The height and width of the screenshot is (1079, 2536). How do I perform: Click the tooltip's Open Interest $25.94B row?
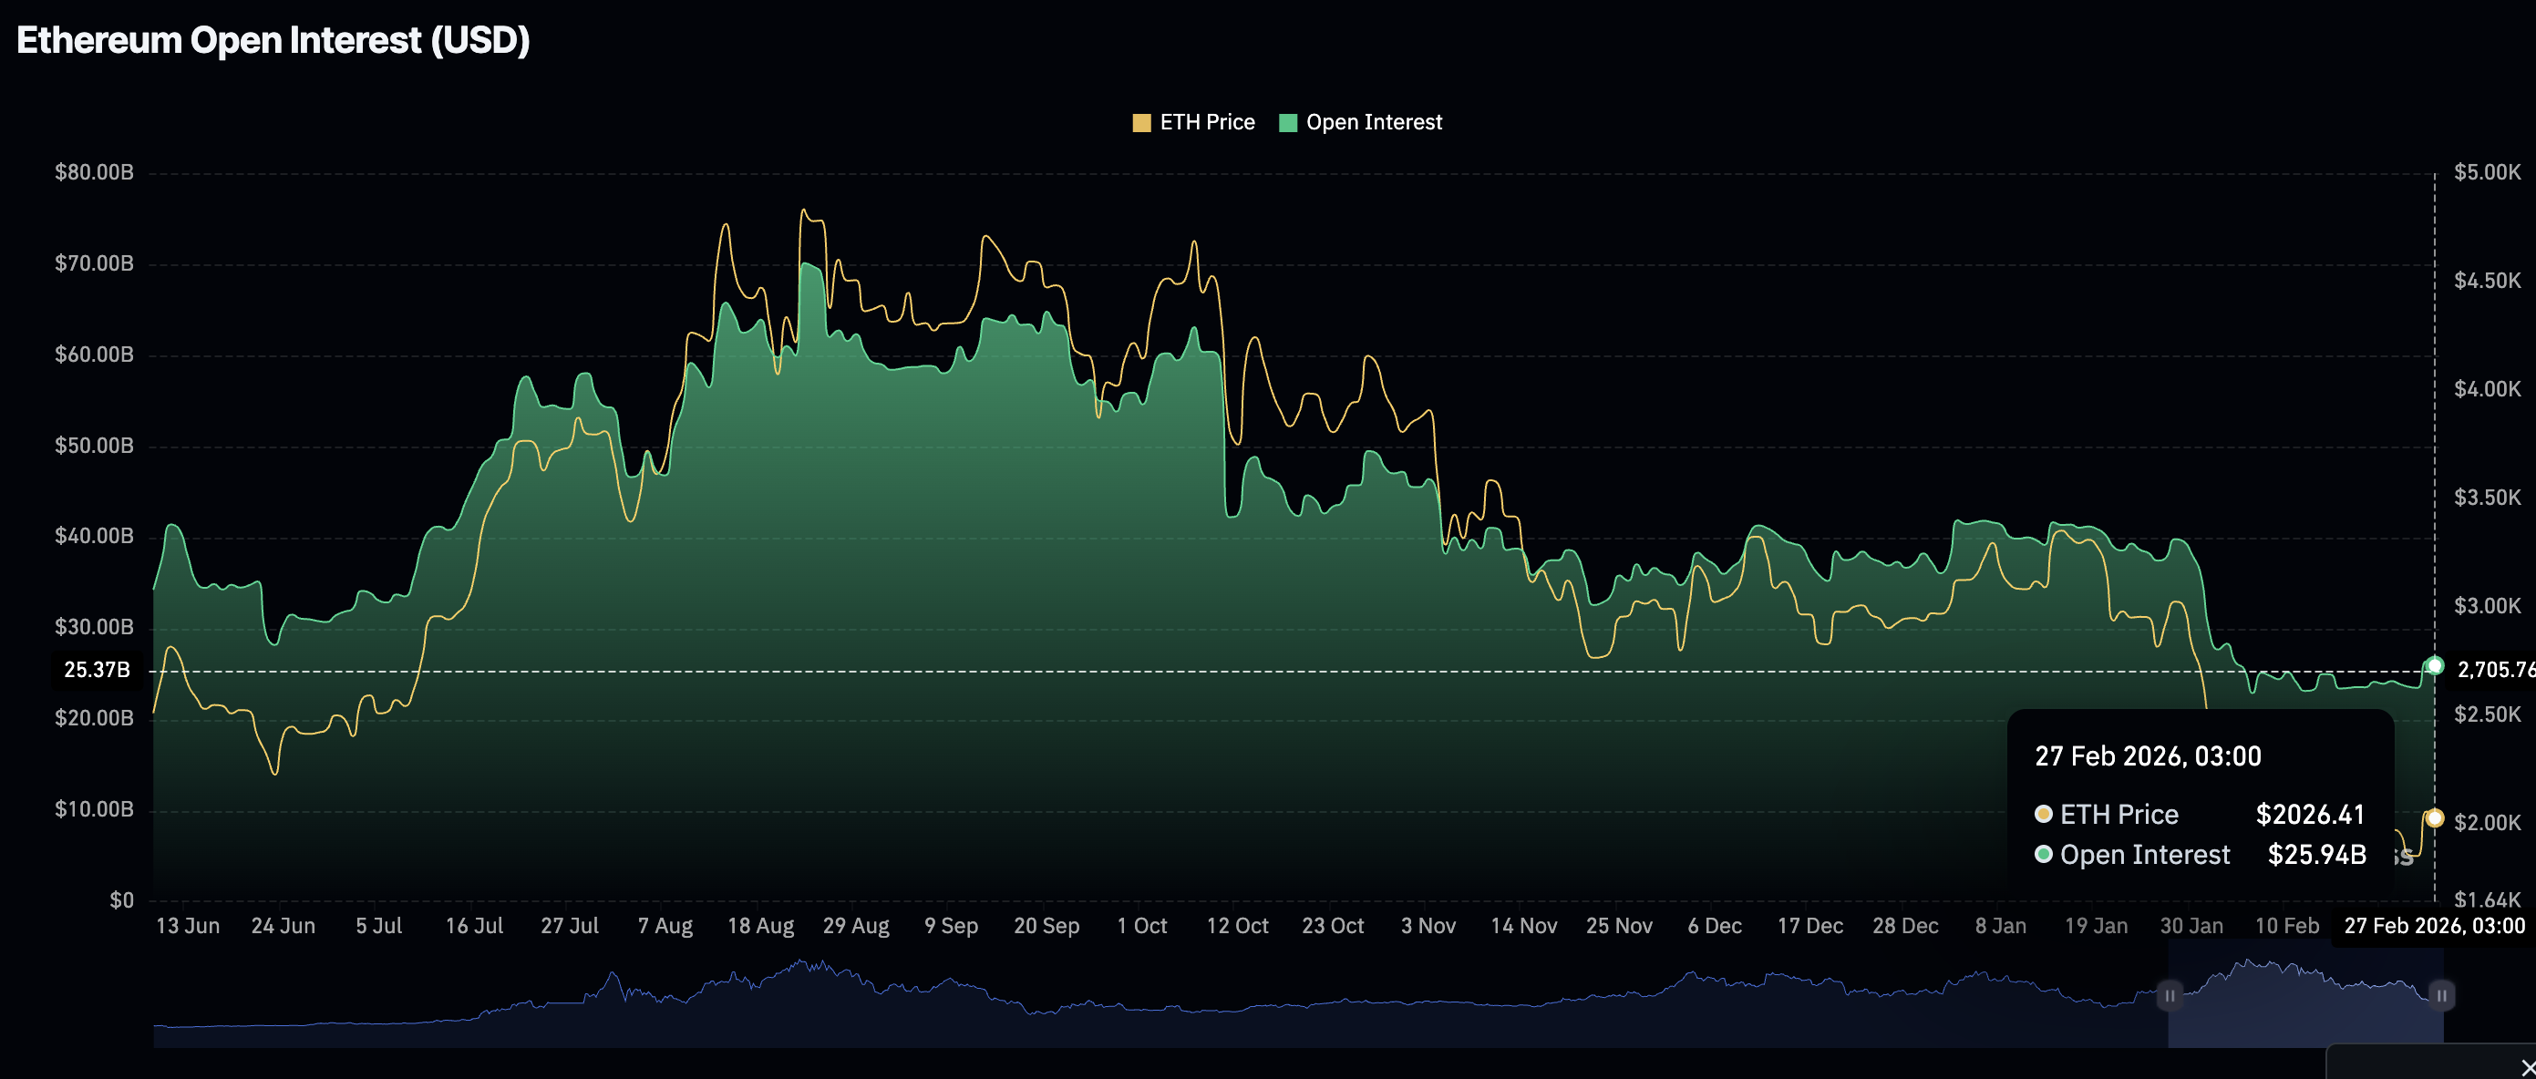(2200, 855)
